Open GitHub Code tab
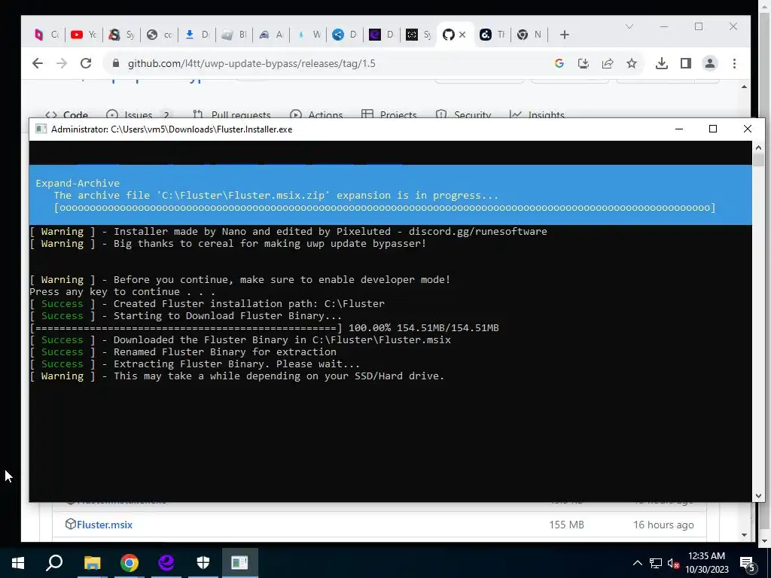Screen dimensions: 771x578 pyautogui.click(x=66, y=114)
